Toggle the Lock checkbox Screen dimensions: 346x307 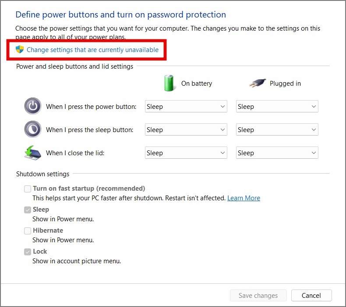[28, 251]
